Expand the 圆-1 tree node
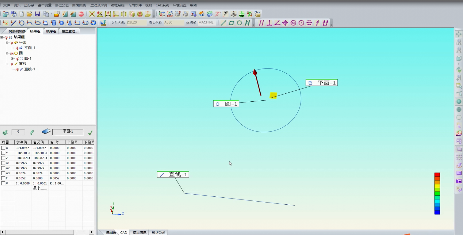The height and width of the screenshot is (235, 463). click(x=12, y=59)
